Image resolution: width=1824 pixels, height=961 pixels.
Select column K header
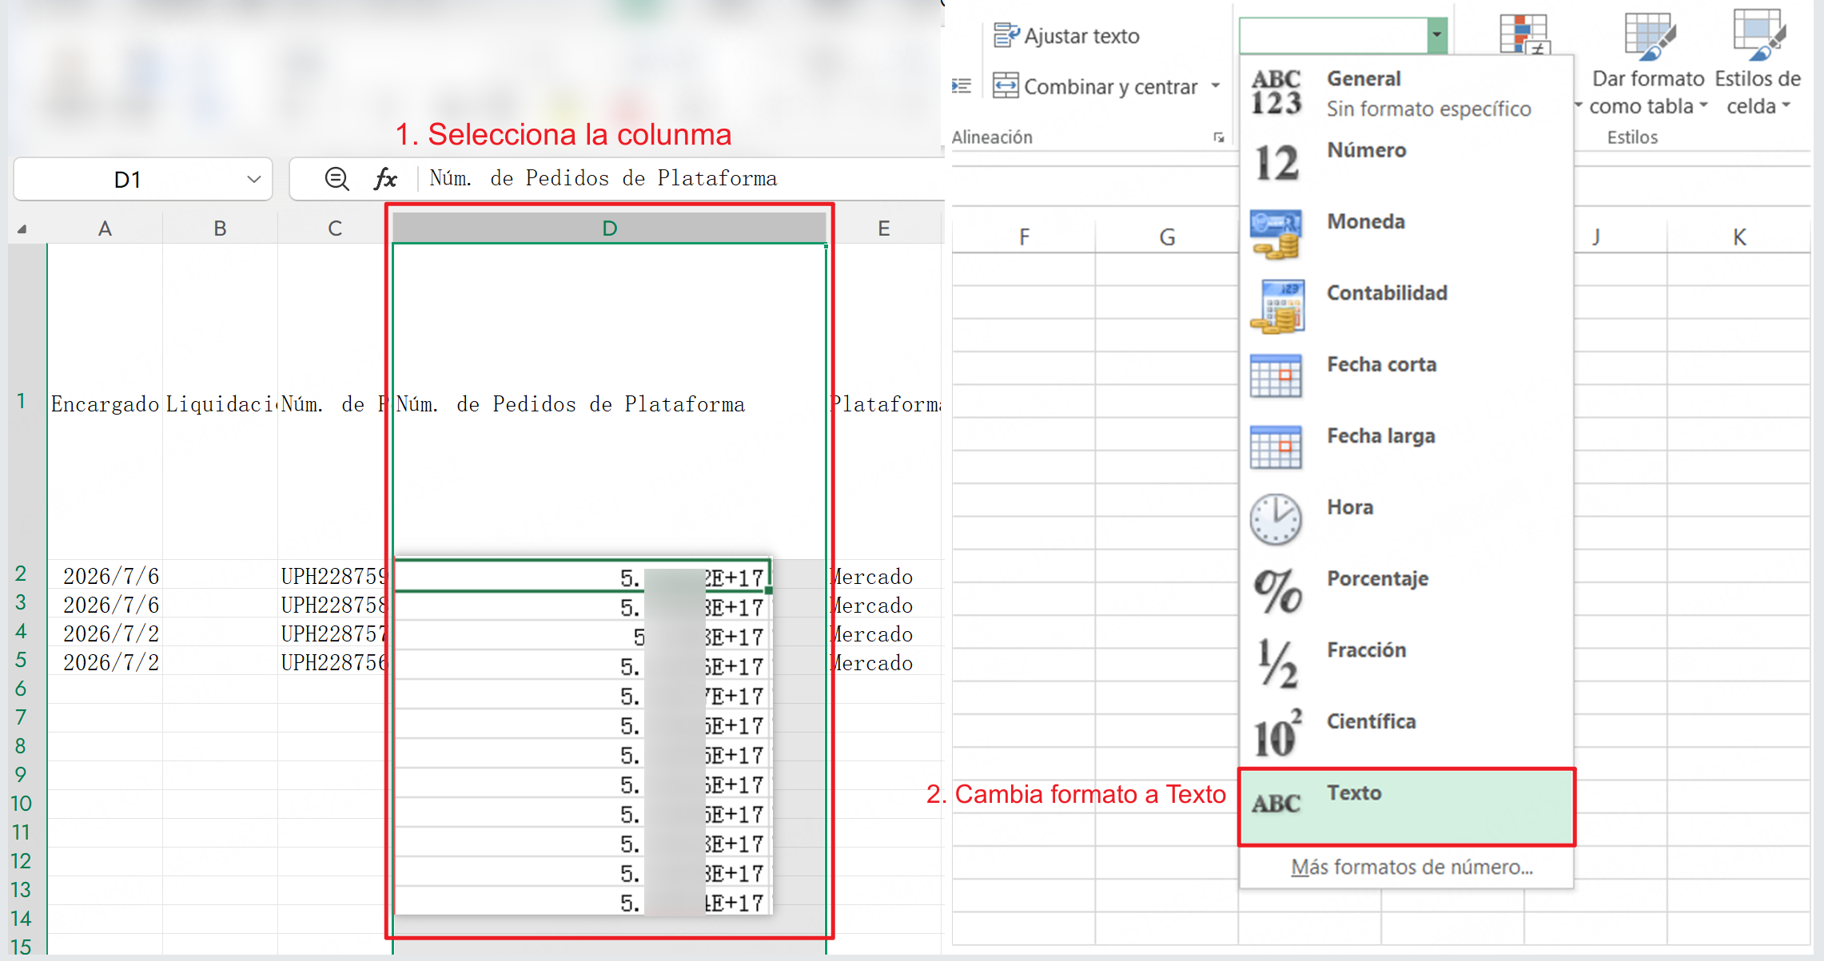tap(1738, 237)
